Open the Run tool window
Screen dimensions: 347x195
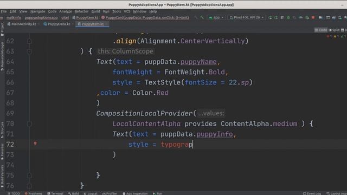click(158, 193)
